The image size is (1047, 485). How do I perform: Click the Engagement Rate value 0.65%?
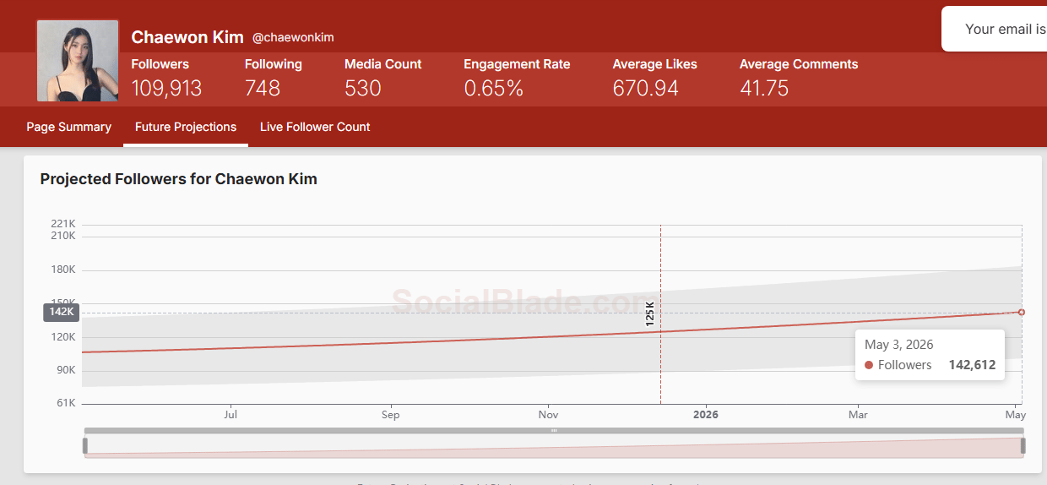click(x=494, y=88)
